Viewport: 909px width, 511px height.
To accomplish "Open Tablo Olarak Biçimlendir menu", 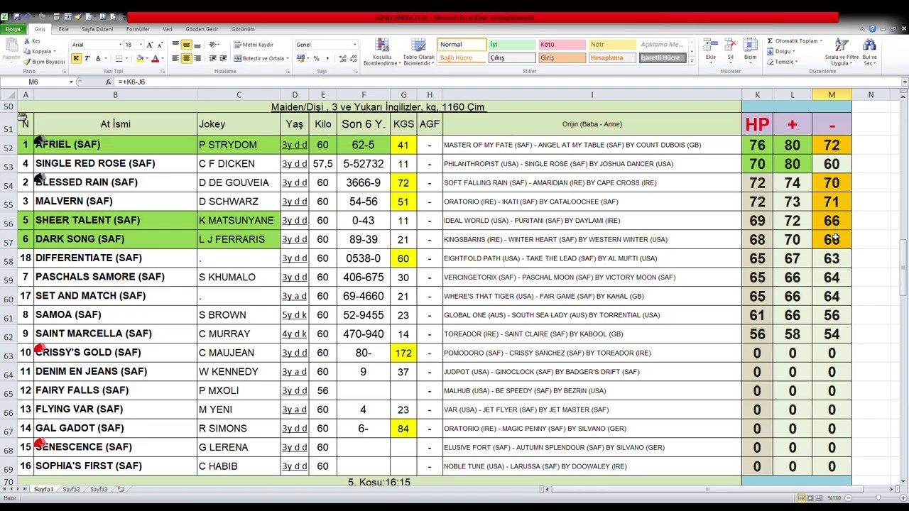I will point(419,53).
